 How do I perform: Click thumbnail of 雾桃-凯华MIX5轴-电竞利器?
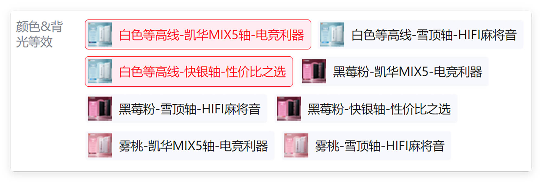(x=100, y=145)
